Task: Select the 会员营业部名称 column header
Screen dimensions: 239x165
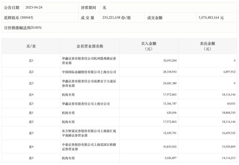Action: pyautogui.click(x=90, y=46)
